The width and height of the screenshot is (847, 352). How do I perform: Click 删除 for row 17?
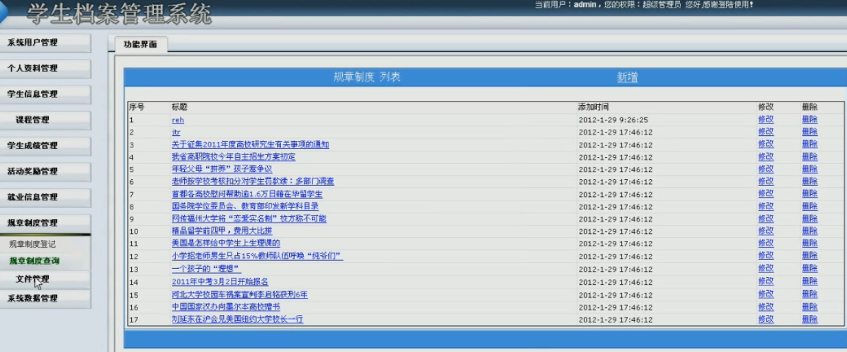809,319
